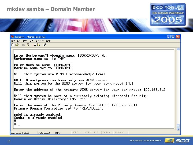
Task: Click the scrollbar up arrow
Action: click(178, 49)
